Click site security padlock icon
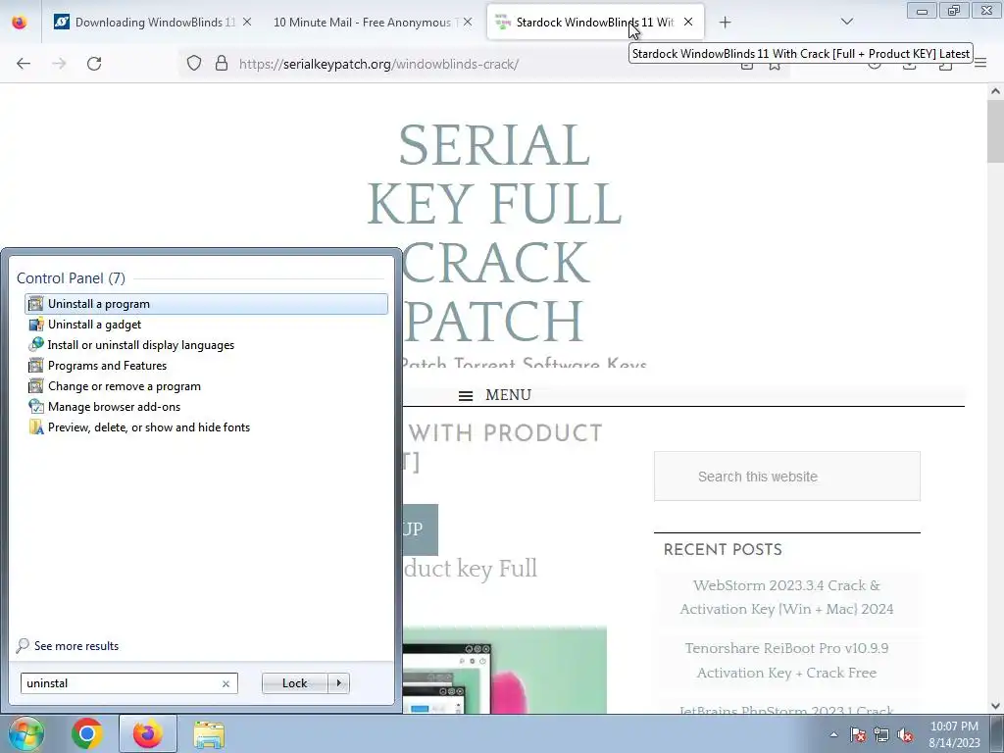 222,64
